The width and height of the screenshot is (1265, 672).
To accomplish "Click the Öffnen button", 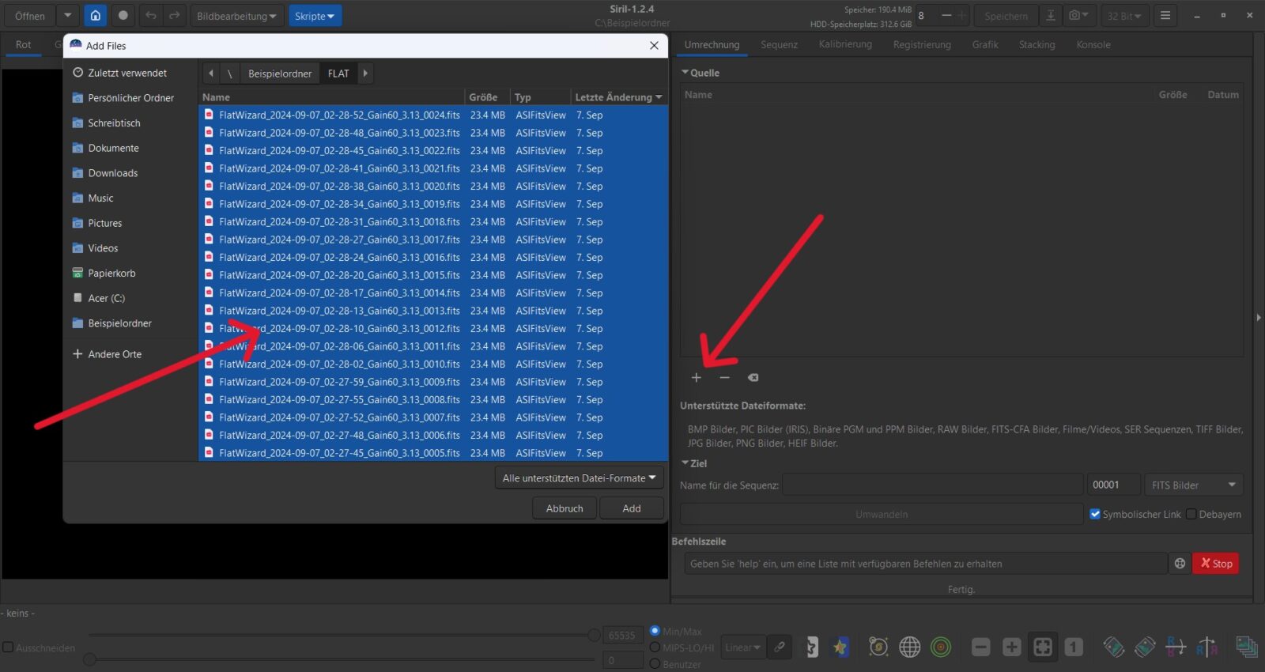I will pyautogui.click(x=30, y=16).
